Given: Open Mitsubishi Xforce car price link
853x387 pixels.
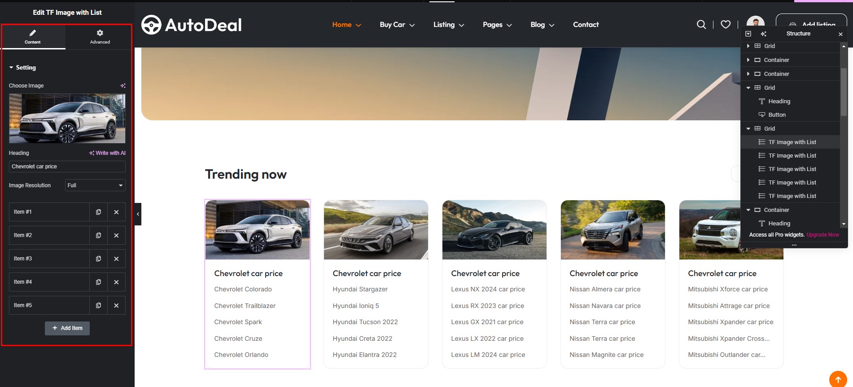Looking at the screenshot, I should (728, 290).
